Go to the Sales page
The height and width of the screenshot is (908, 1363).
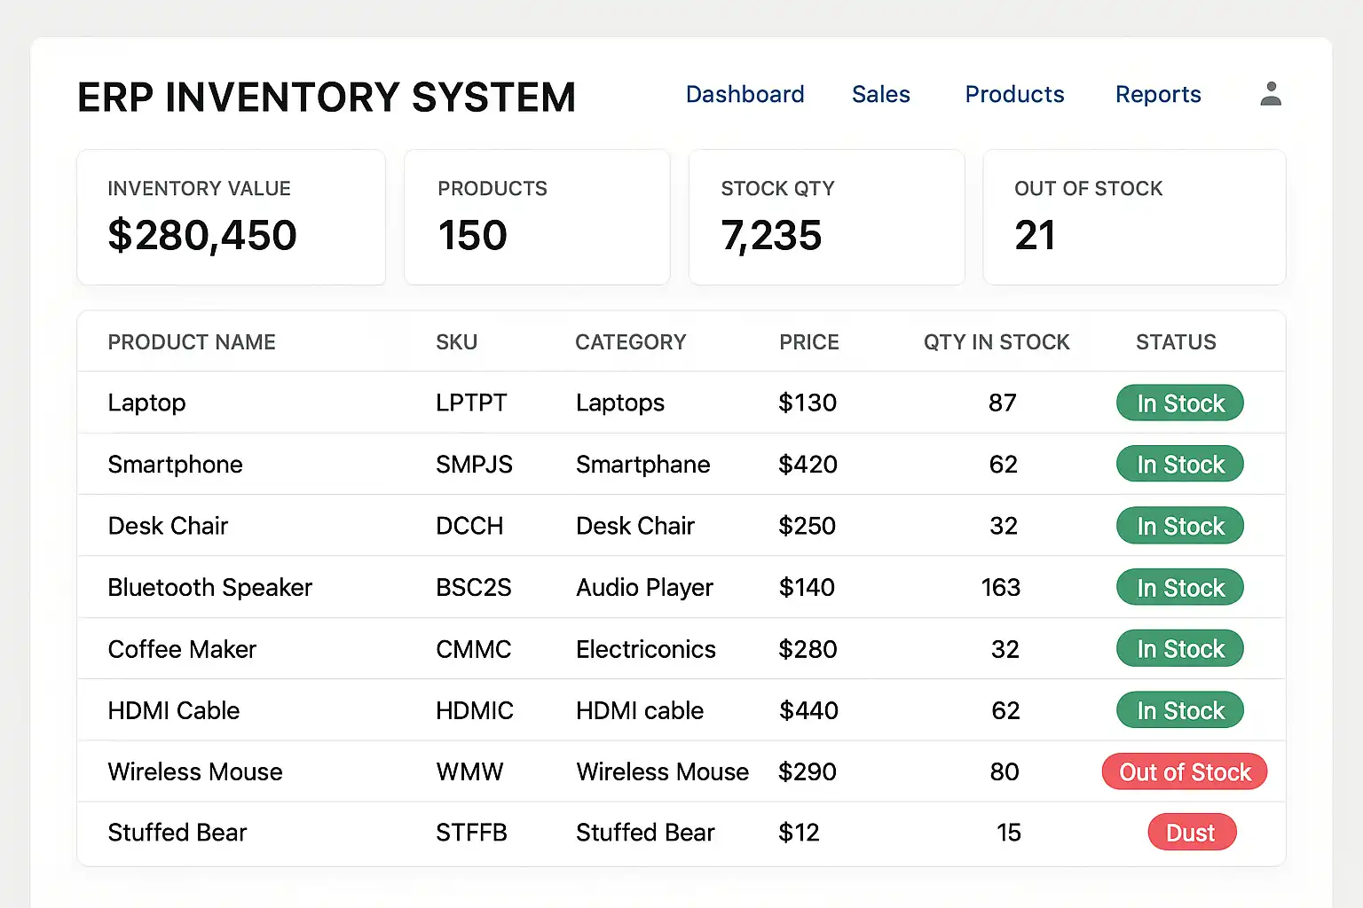880,95
